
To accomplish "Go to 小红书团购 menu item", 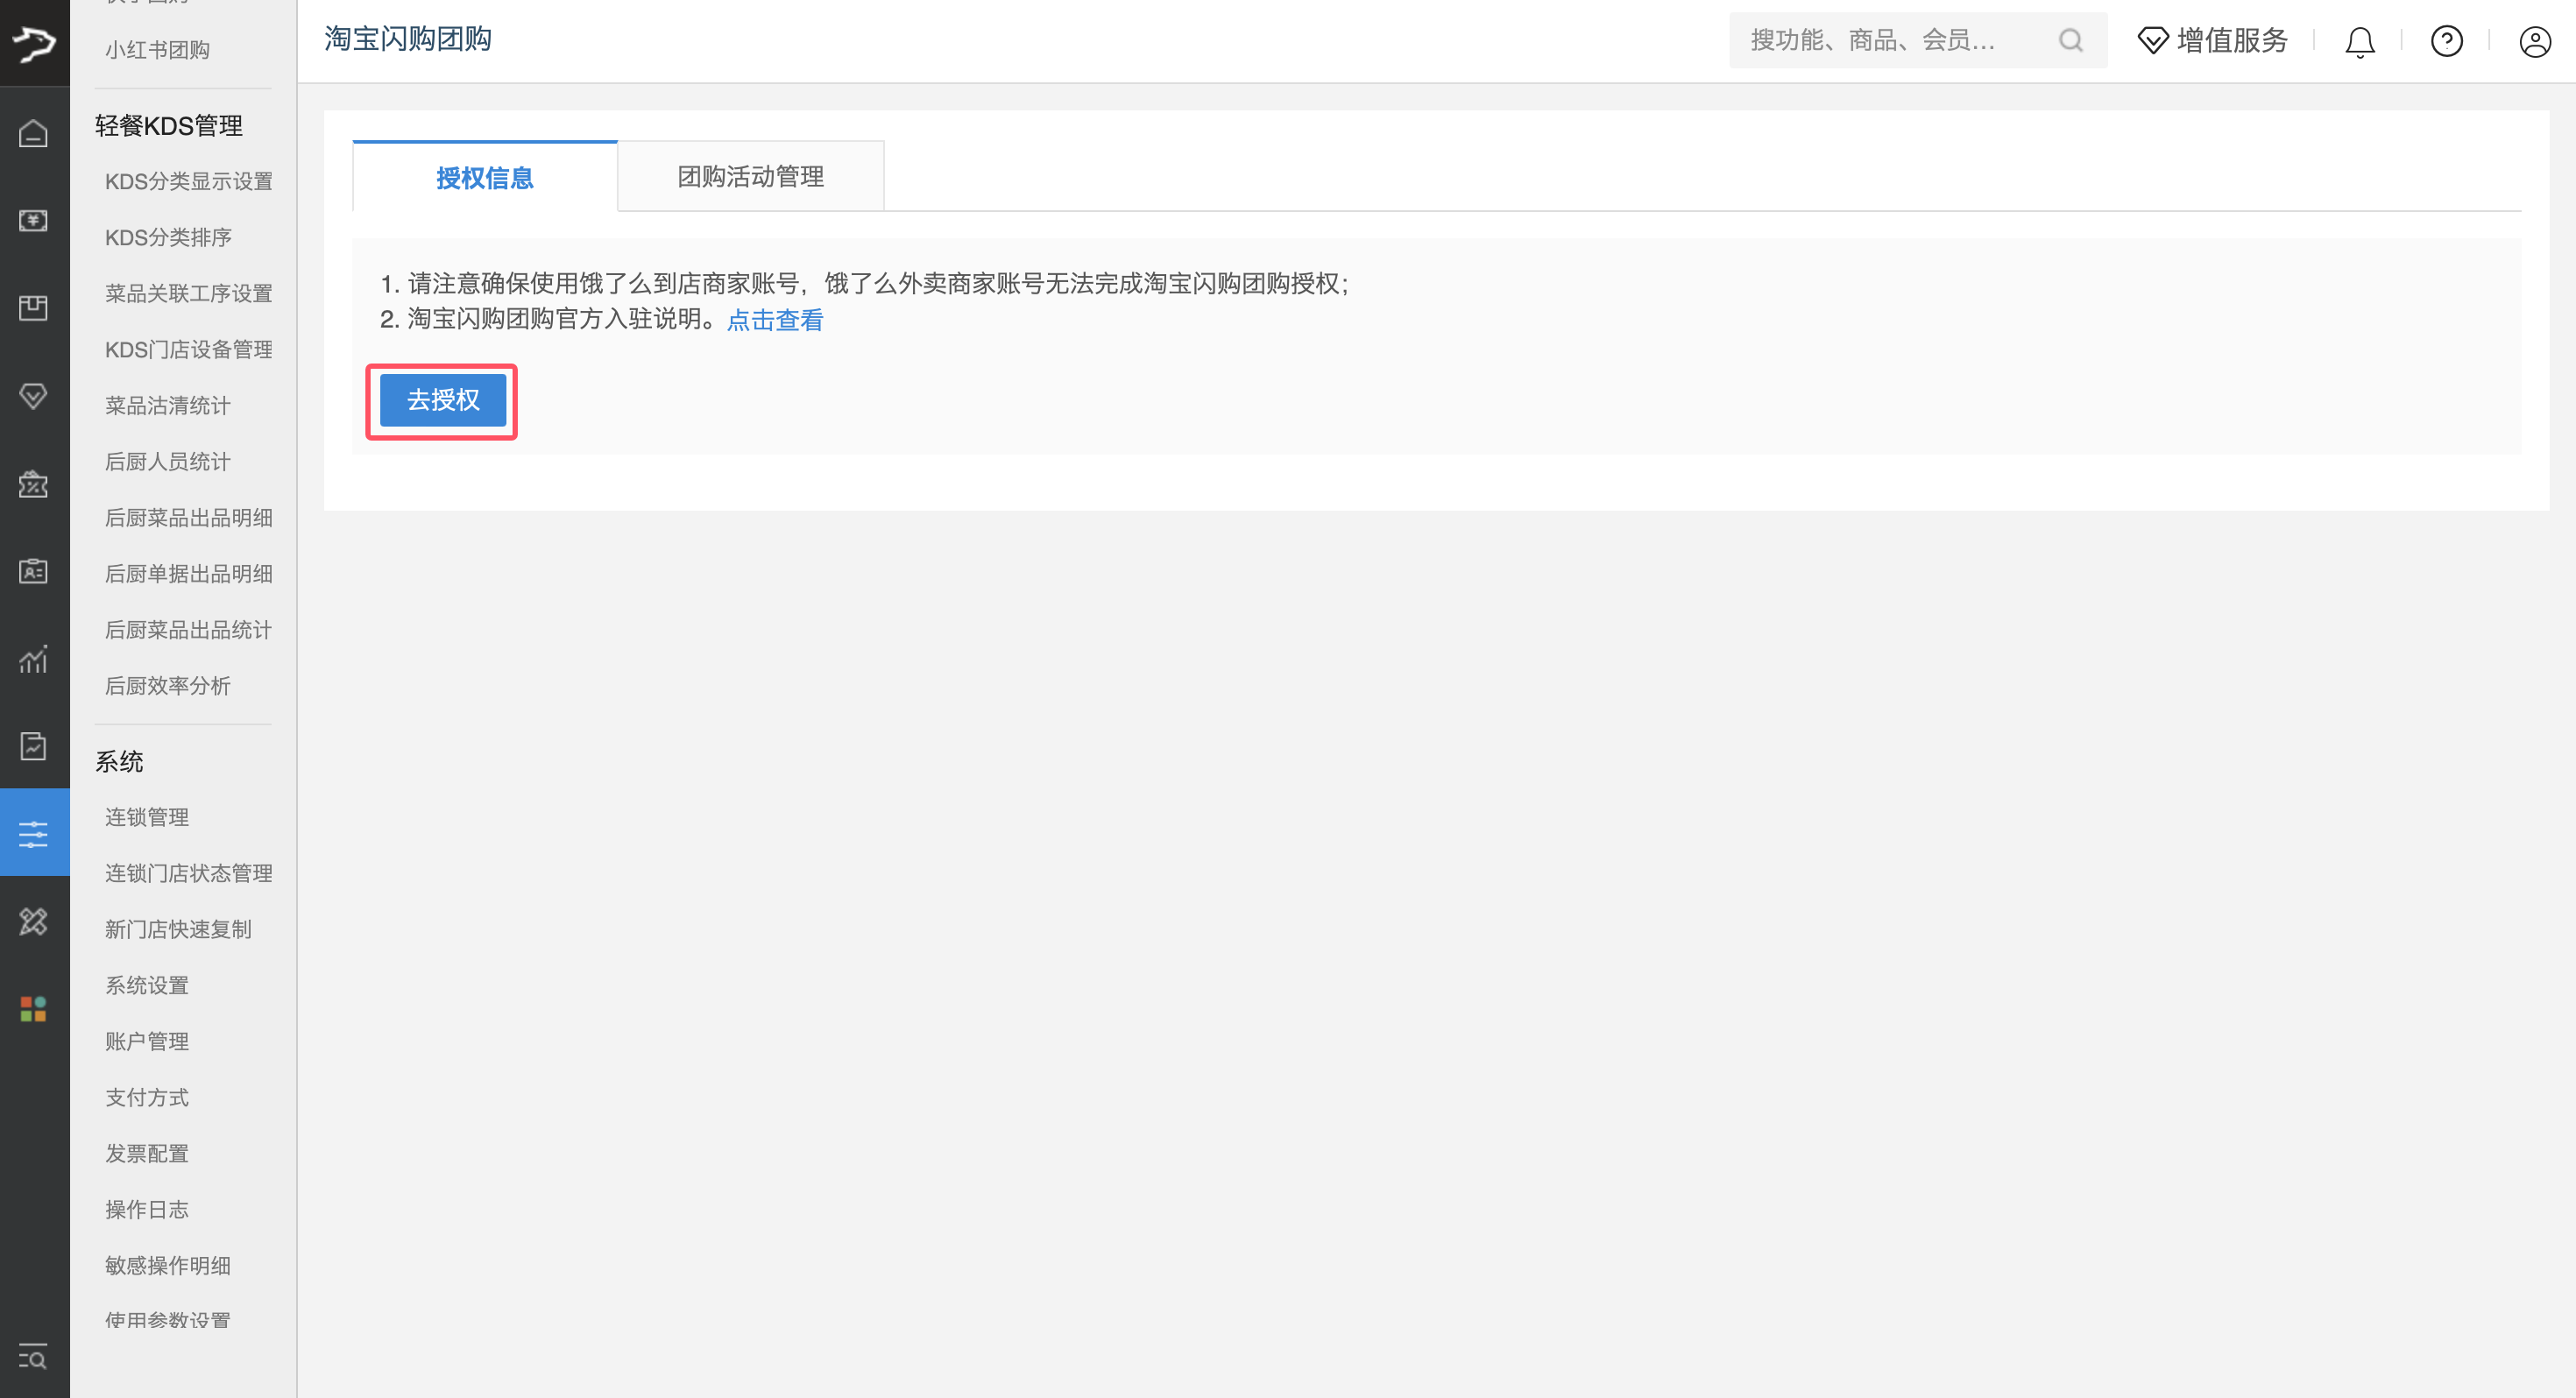I will (157, 50).
